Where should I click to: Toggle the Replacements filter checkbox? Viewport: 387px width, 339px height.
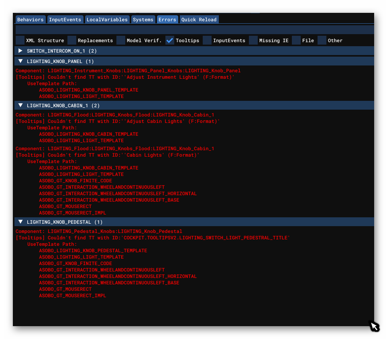point(72,40)
